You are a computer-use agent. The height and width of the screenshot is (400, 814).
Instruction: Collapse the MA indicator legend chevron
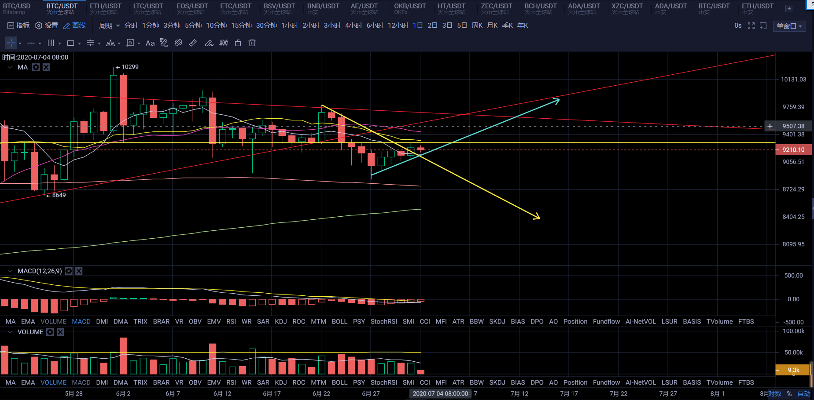coord(10,67)
